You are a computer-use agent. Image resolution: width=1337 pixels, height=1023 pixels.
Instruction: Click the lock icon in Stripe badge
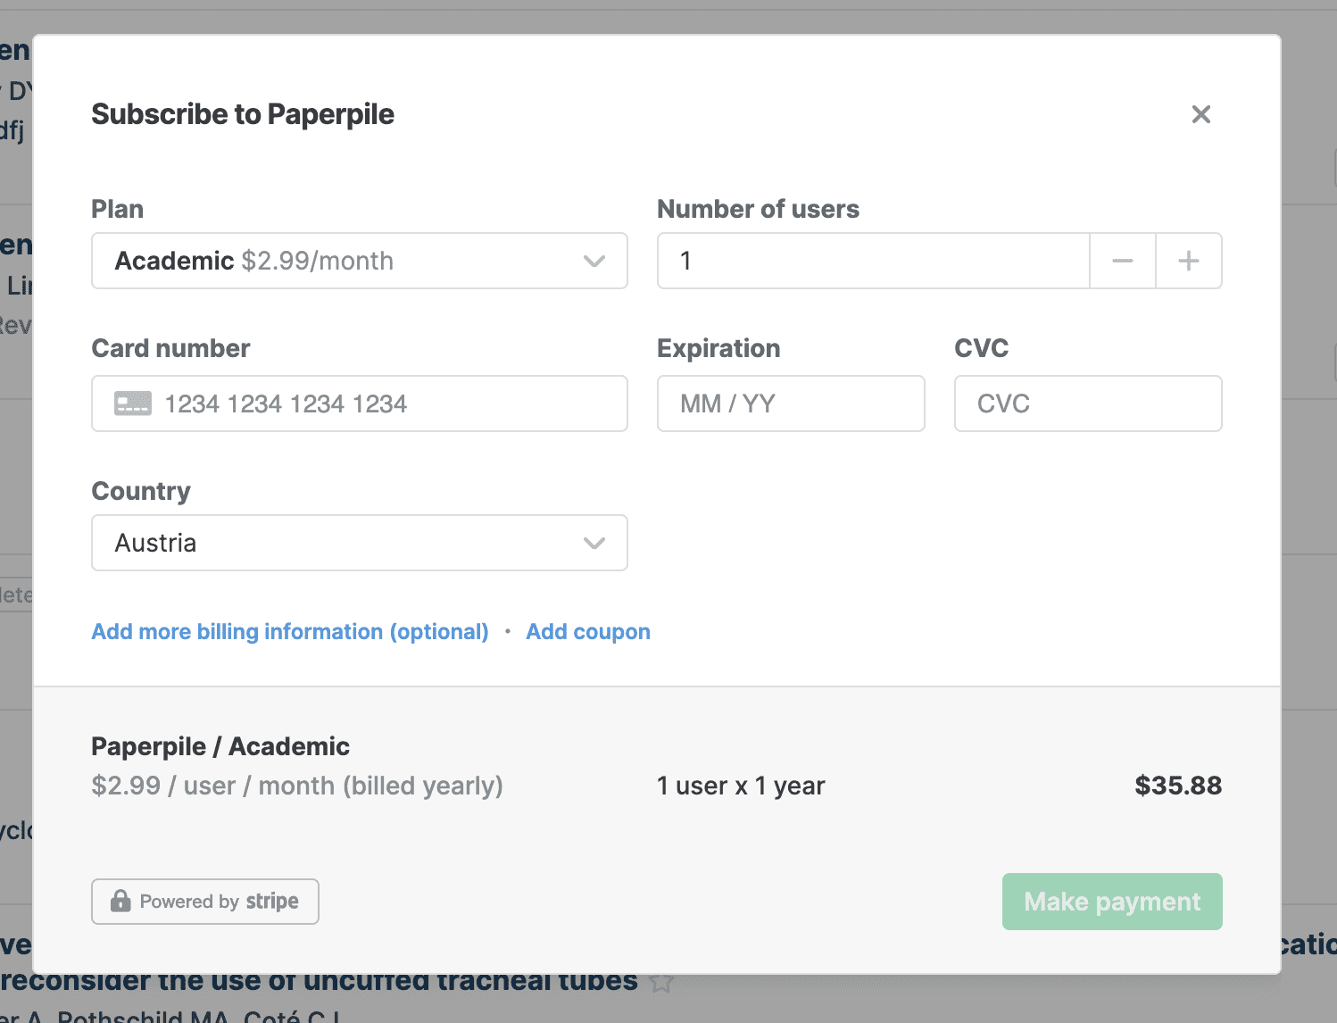[x=120, y=902]
